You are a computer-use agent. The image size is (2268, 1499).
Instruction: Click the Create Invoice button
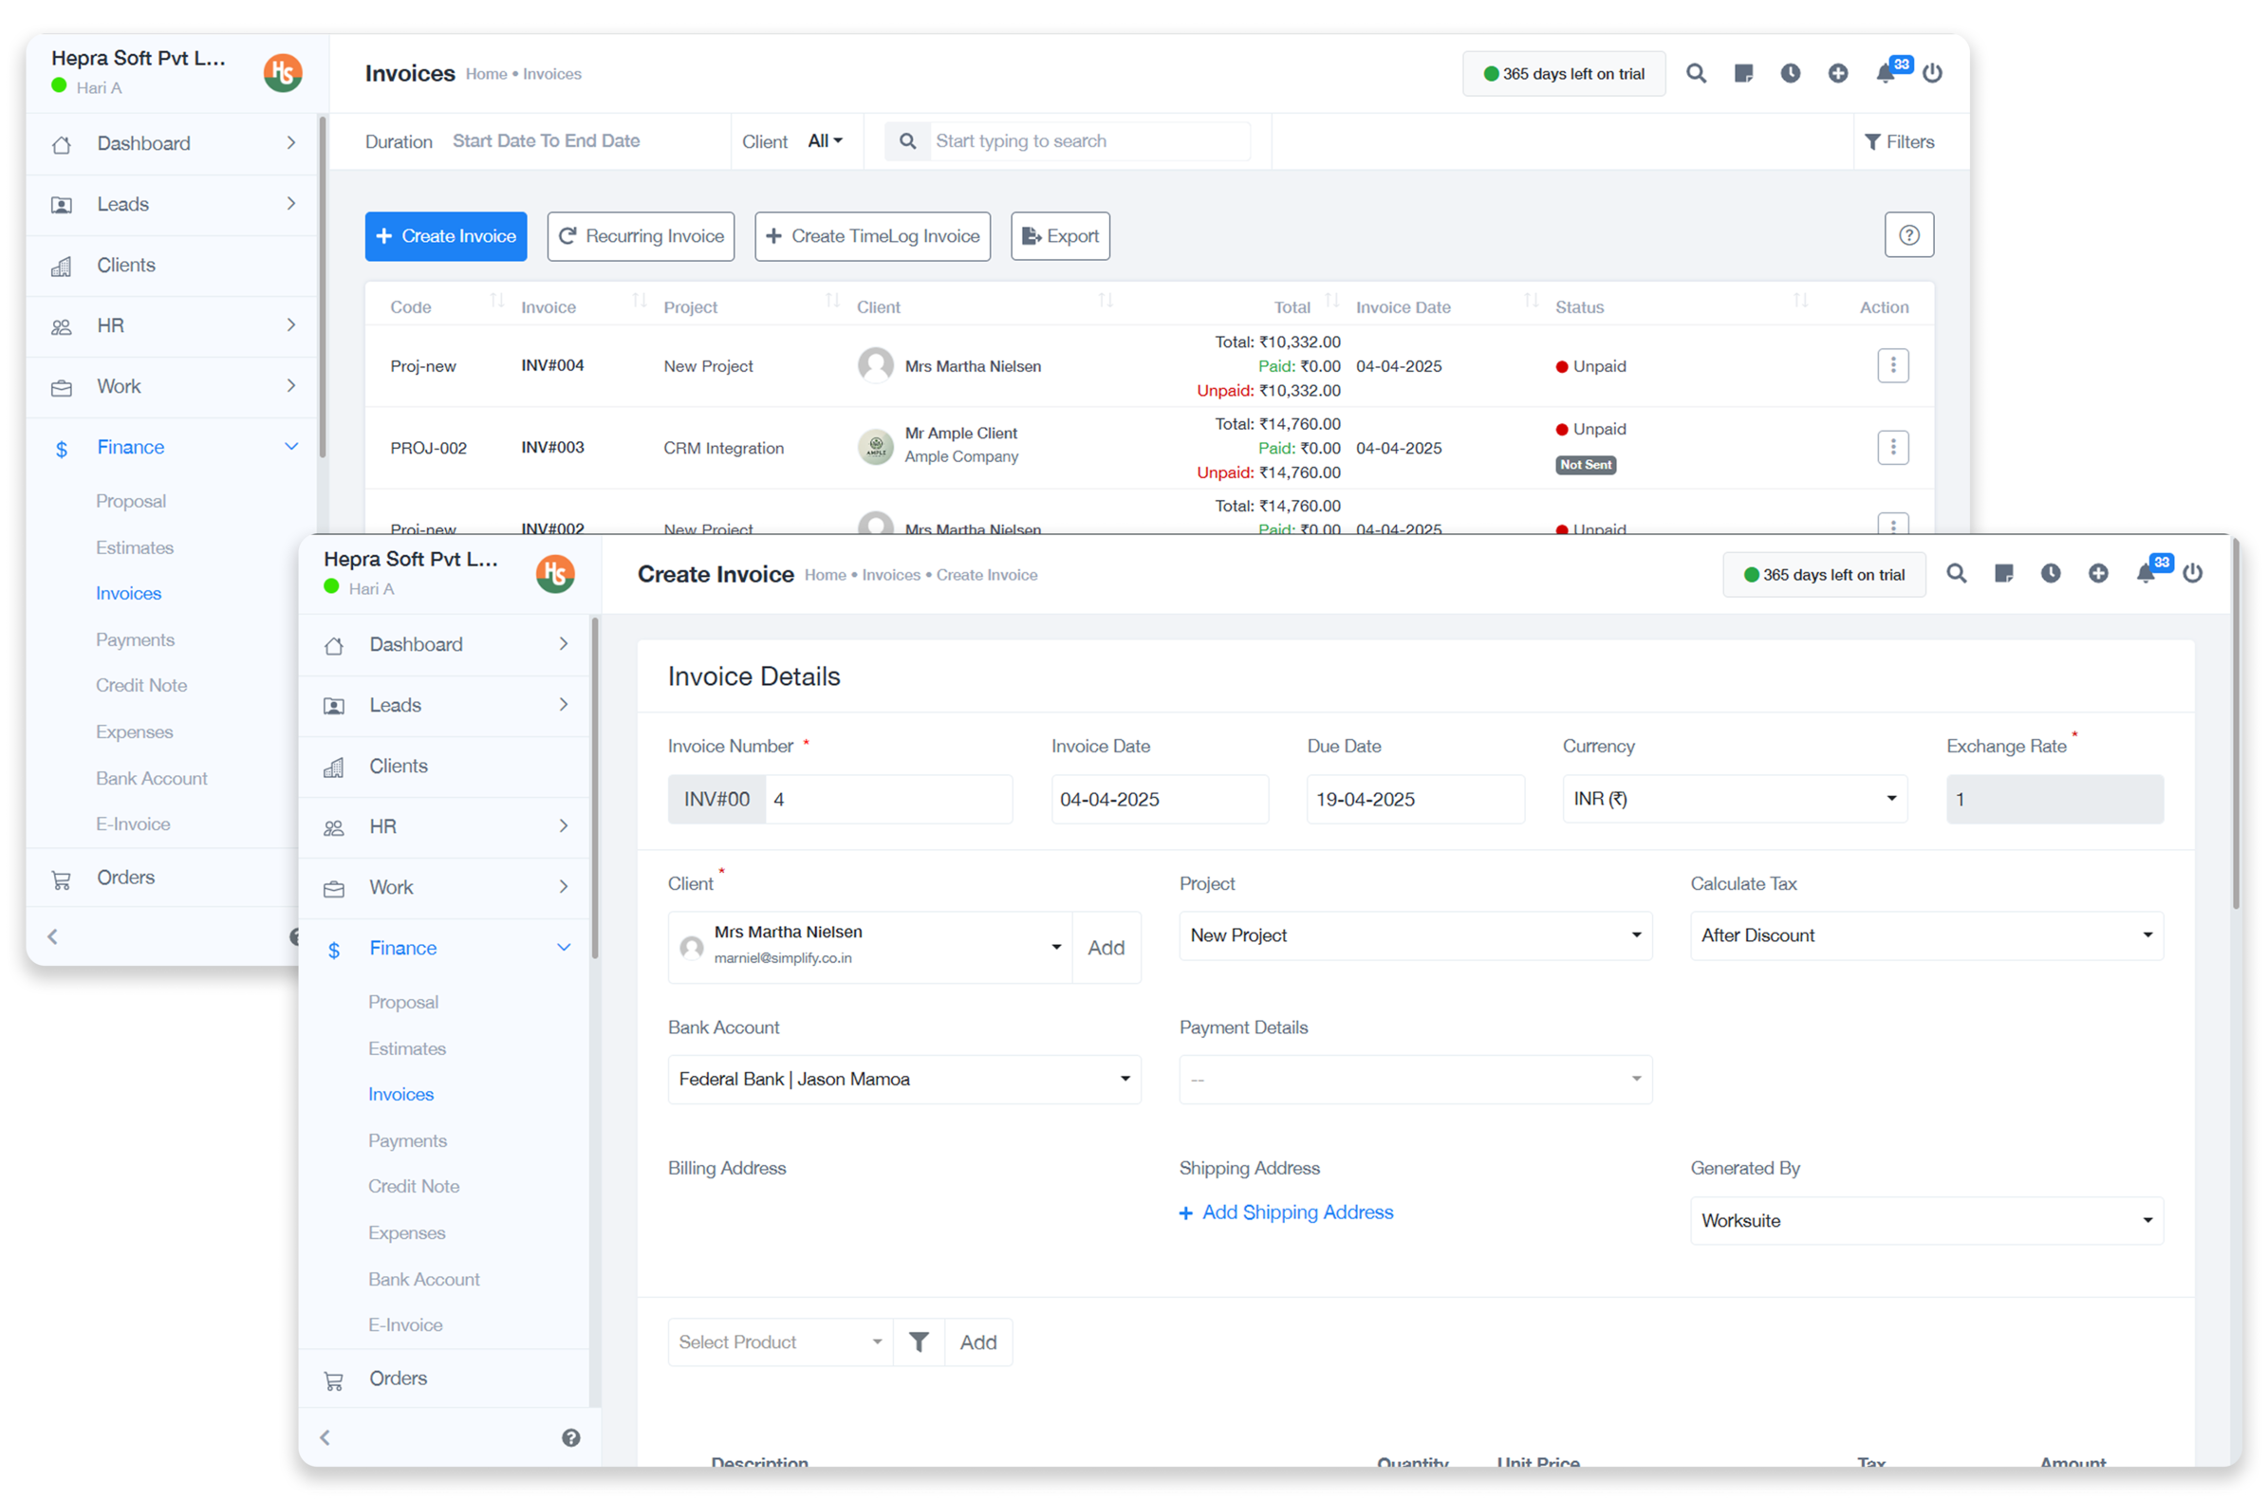(x=446, y=236)
